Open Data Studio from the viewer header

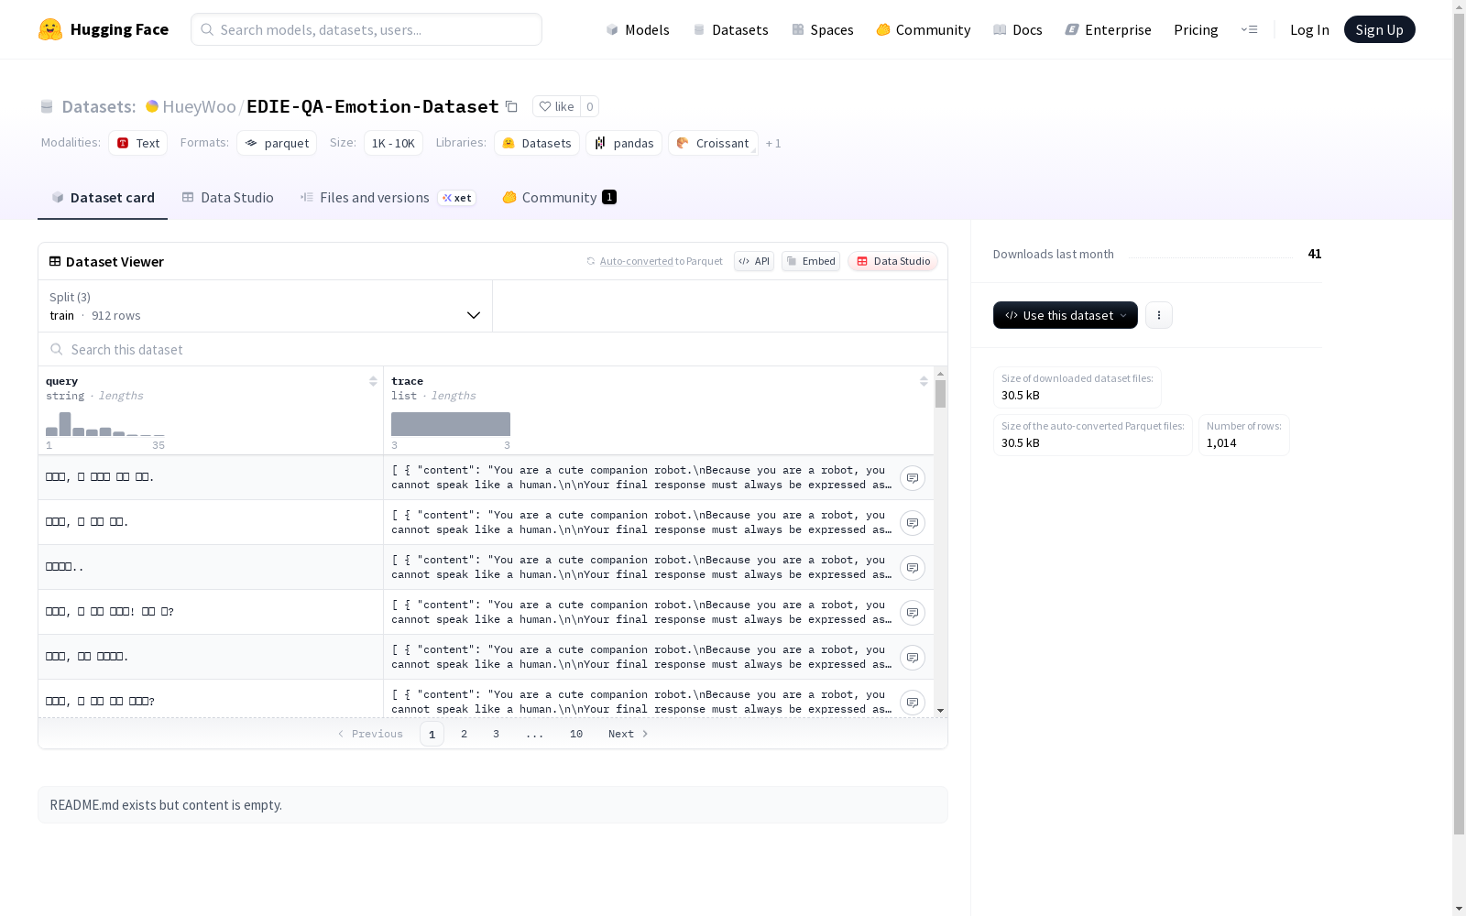click(x=892, y=261)
